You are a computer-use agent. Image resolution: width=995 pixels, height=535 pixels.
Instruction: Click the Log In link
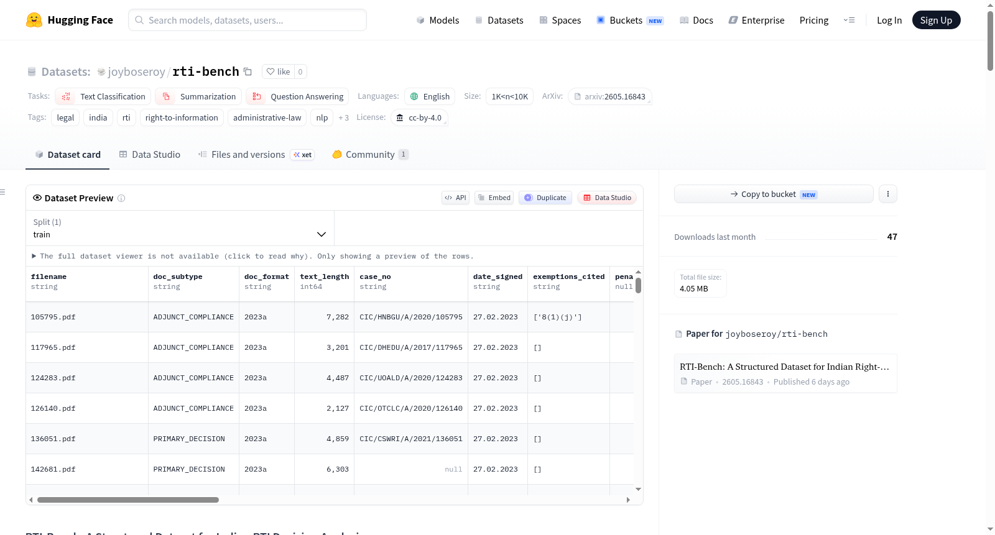click(x=889, y=20)
